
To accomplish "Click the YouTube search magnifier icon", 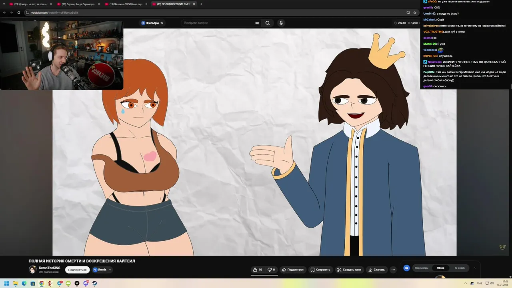I will coord(268,23).
